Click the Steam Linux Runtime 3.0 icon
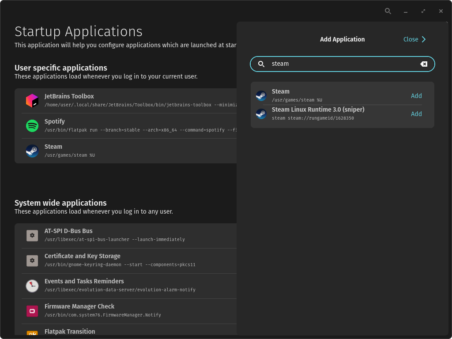452x339 pixels. [x=261, y=114]
